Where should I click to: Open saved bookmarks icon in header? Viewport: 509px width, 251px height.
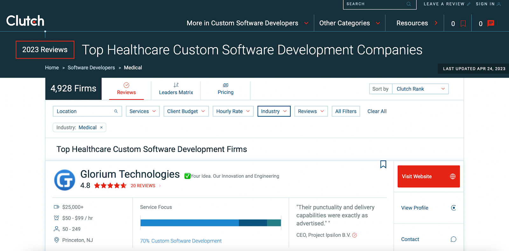click(463, 24)
